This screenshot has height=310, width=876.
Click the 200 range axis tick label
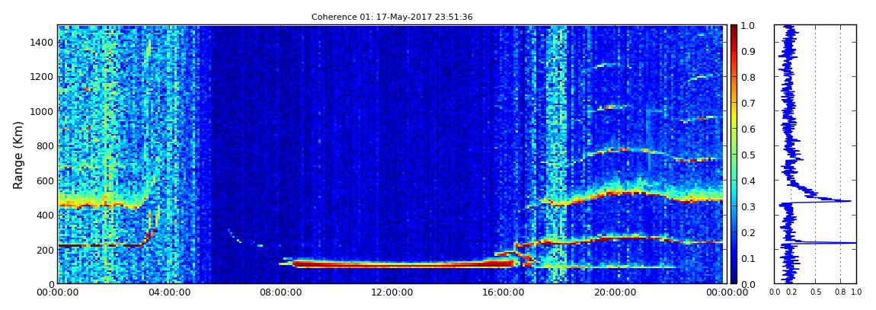pos(45,250)
